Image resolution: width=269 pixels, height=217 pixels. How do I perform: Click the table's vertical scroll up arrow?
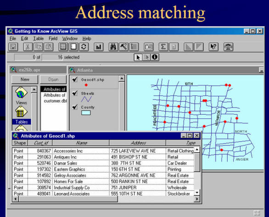pyautogui.click(x=197, y=150)
